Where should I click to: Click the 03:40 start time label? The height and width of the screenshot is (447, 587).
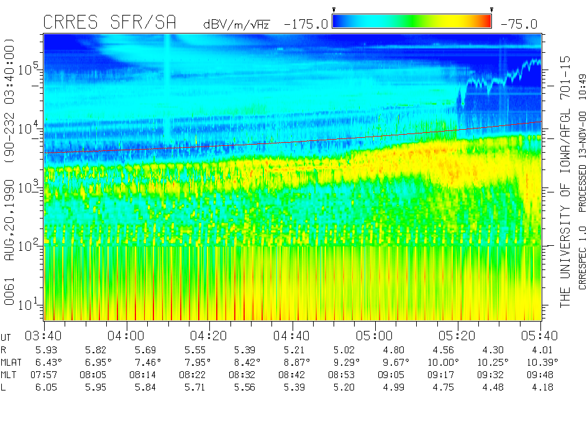click(43, 336)
